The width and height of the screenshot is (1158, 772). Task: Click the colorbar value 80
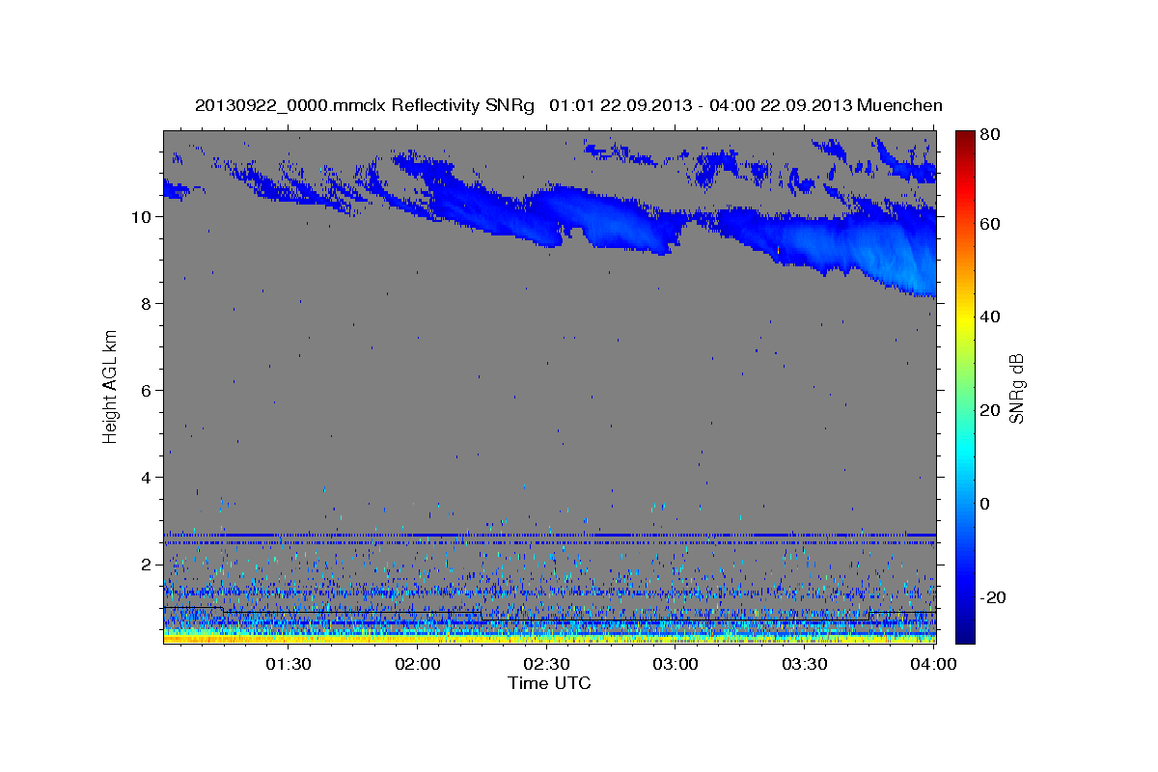992,135
